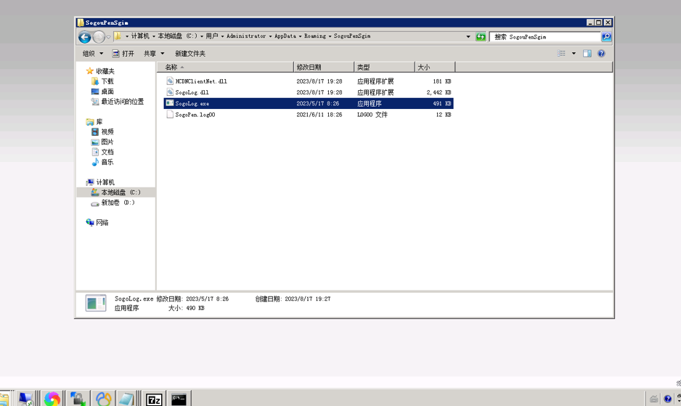This screenshot has width=681, height=406.
Task: Click the 收藏夹 favorites group
Action: [x=100, y=71]
